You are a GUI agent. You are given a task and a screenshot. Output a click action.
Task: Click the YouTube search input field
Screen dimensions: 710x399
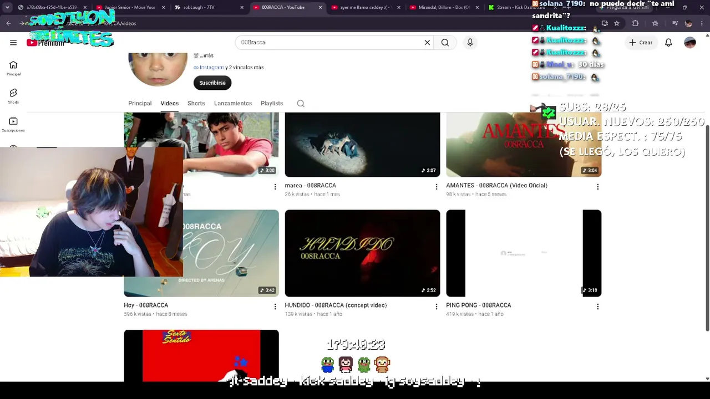tap(330, 43)
